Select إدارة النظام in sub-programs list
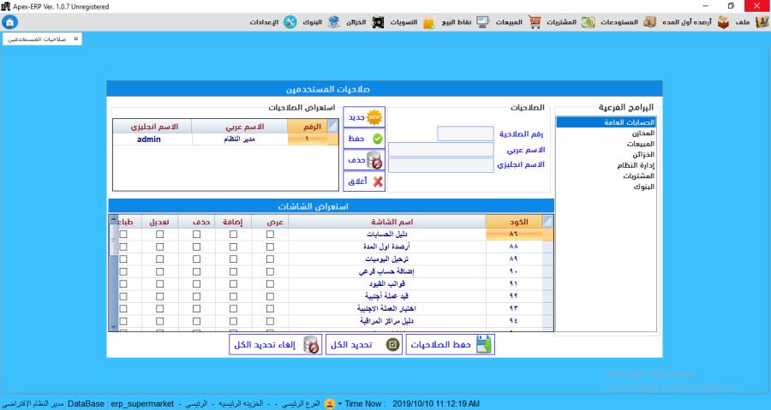771x410 pixels. coord(606,165)
